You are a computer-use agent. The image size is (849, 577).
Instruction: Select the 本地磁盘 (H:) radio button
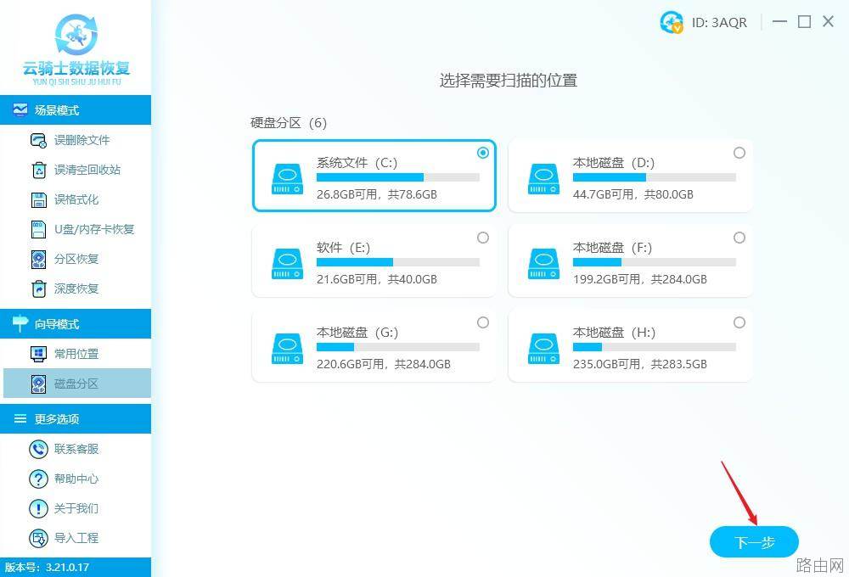coord(739,322)
